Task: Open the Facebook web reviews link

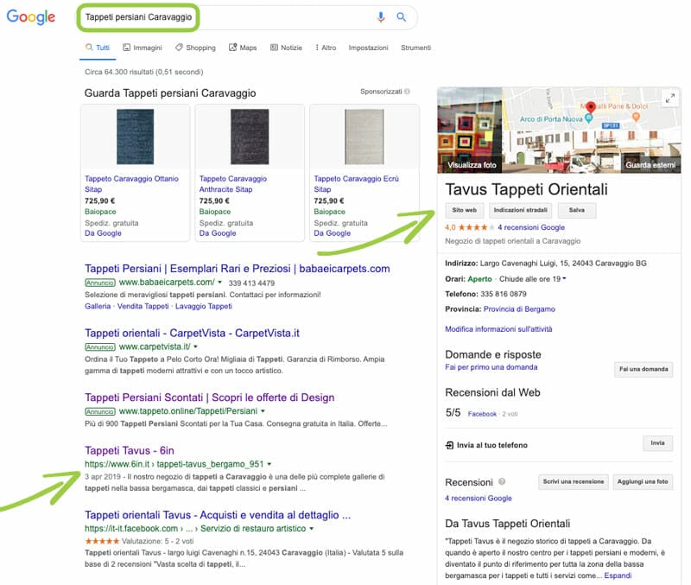Action: 482,414
